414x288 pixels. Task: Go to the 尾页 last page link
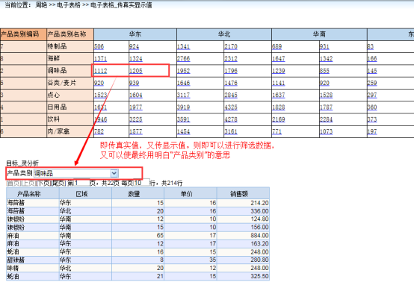(x=58, y=183)
